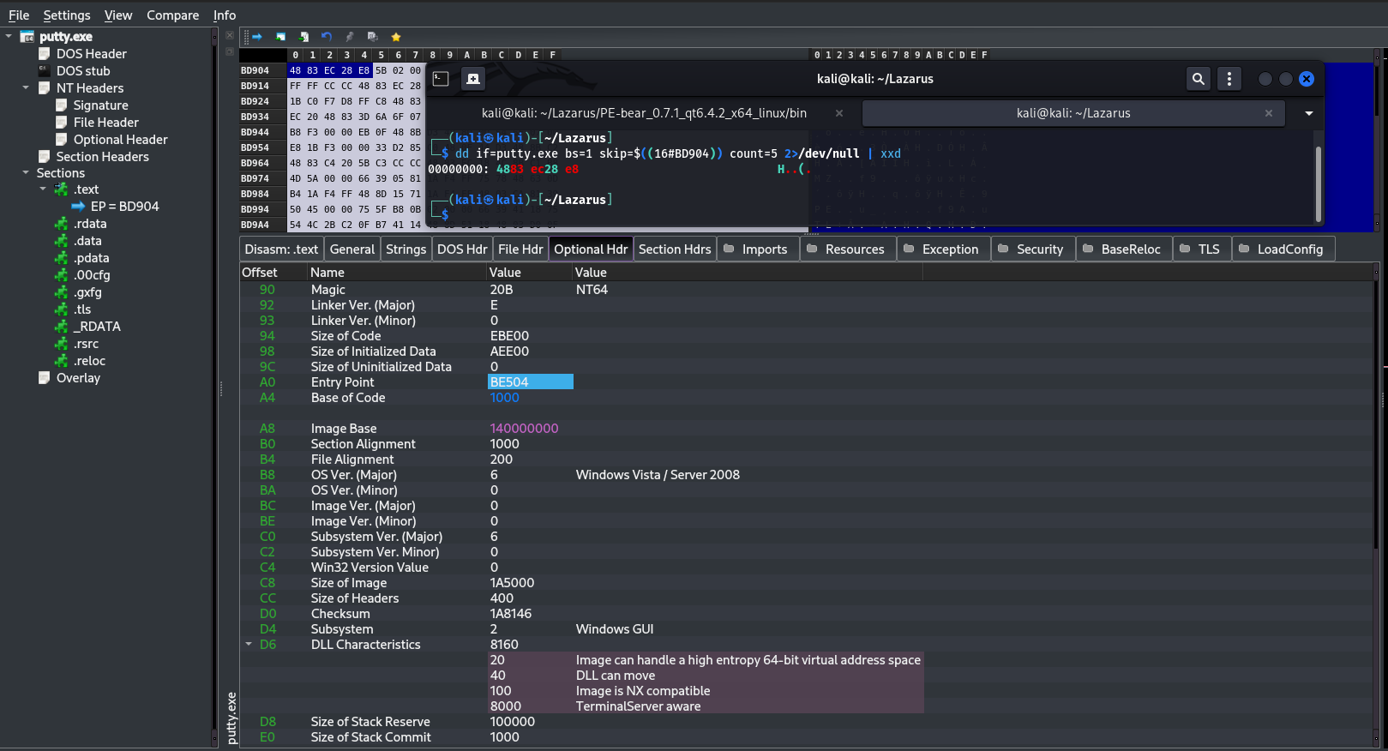Image resolution: width=1388 pixels, height=751 pixels.
Task: Switch to the Strings tab
Action: tap(406, 249)
